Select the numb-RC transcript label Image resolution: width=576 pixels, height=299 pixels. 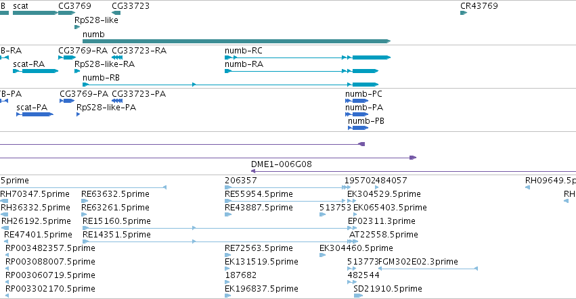pyautogui.click(x=244, y=50)
